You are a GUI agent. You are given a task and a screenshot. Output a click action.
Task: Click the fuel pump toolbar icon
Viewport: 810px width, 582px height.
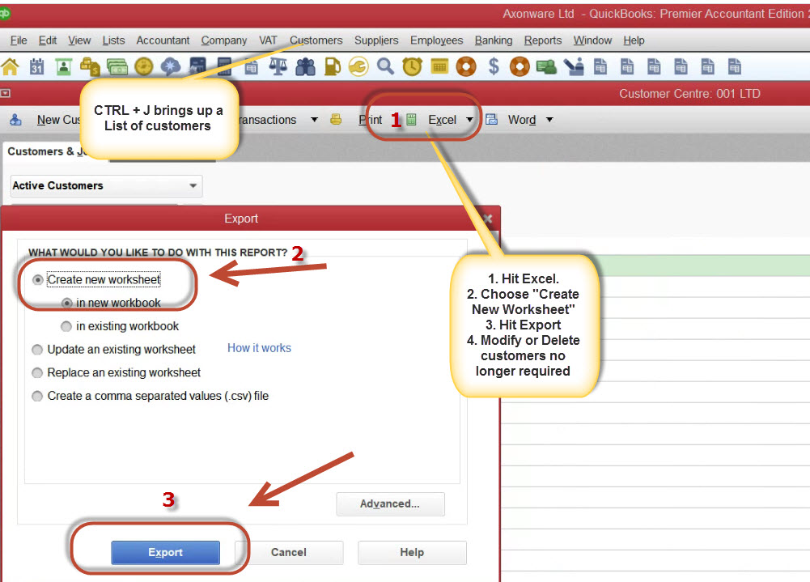coord(332,66)
